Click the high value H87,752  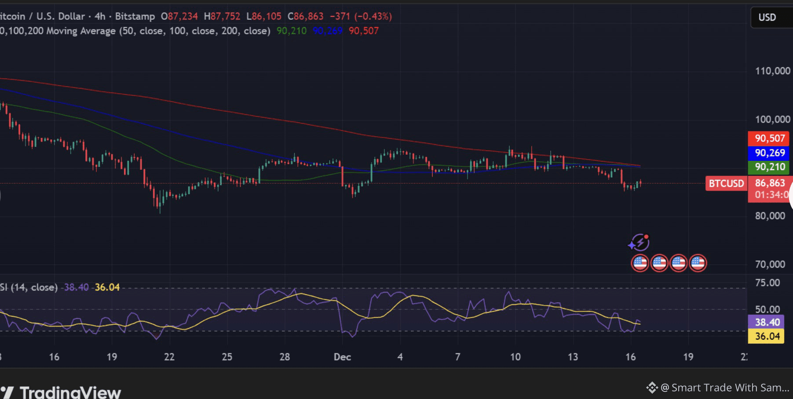pyautogui.click(x=222, y=16)
